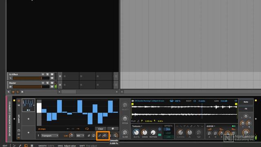
Task: Open the Note chain section
Action: [246, 102]
